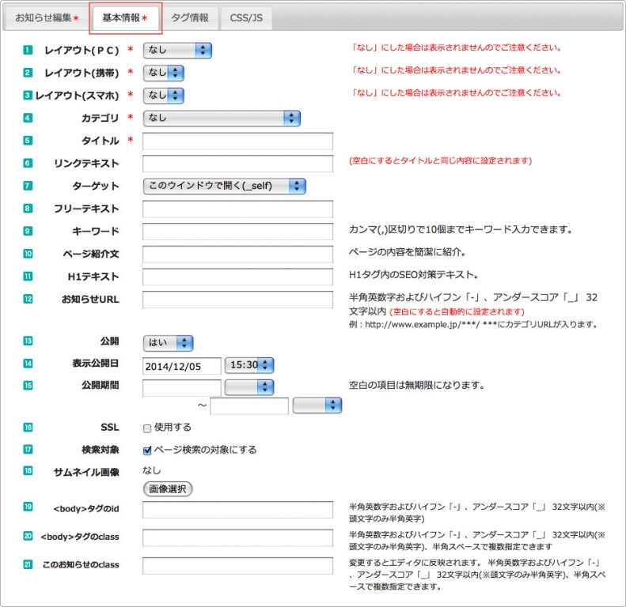Click the red note 空白にすると自動的に設定されます
The image size is (626, 607).
[x=457, y=312]
